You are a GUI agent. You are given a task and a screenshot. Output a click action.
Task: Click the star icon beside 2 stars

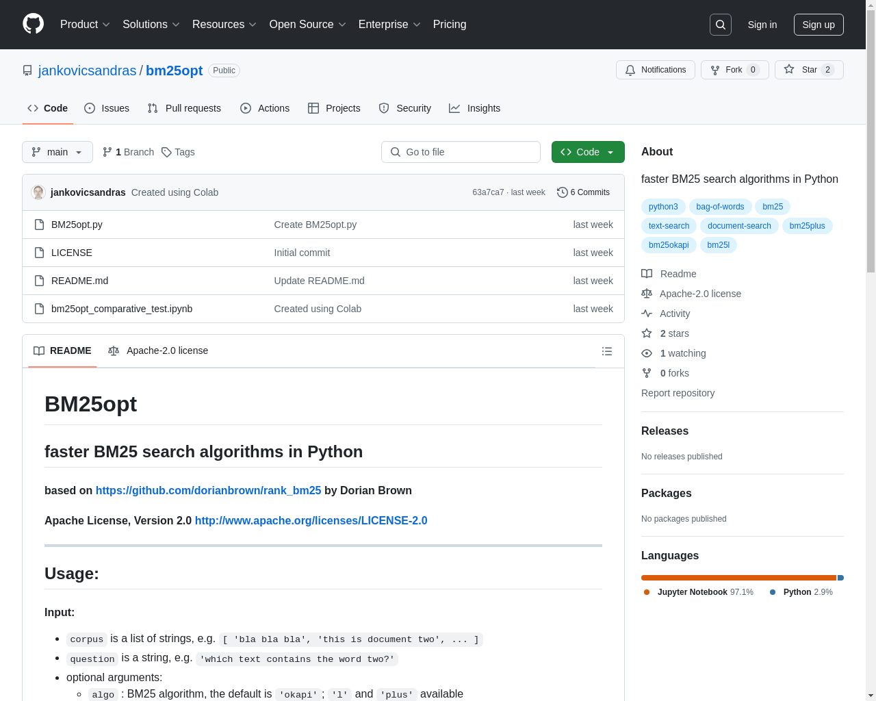[647, 333]
